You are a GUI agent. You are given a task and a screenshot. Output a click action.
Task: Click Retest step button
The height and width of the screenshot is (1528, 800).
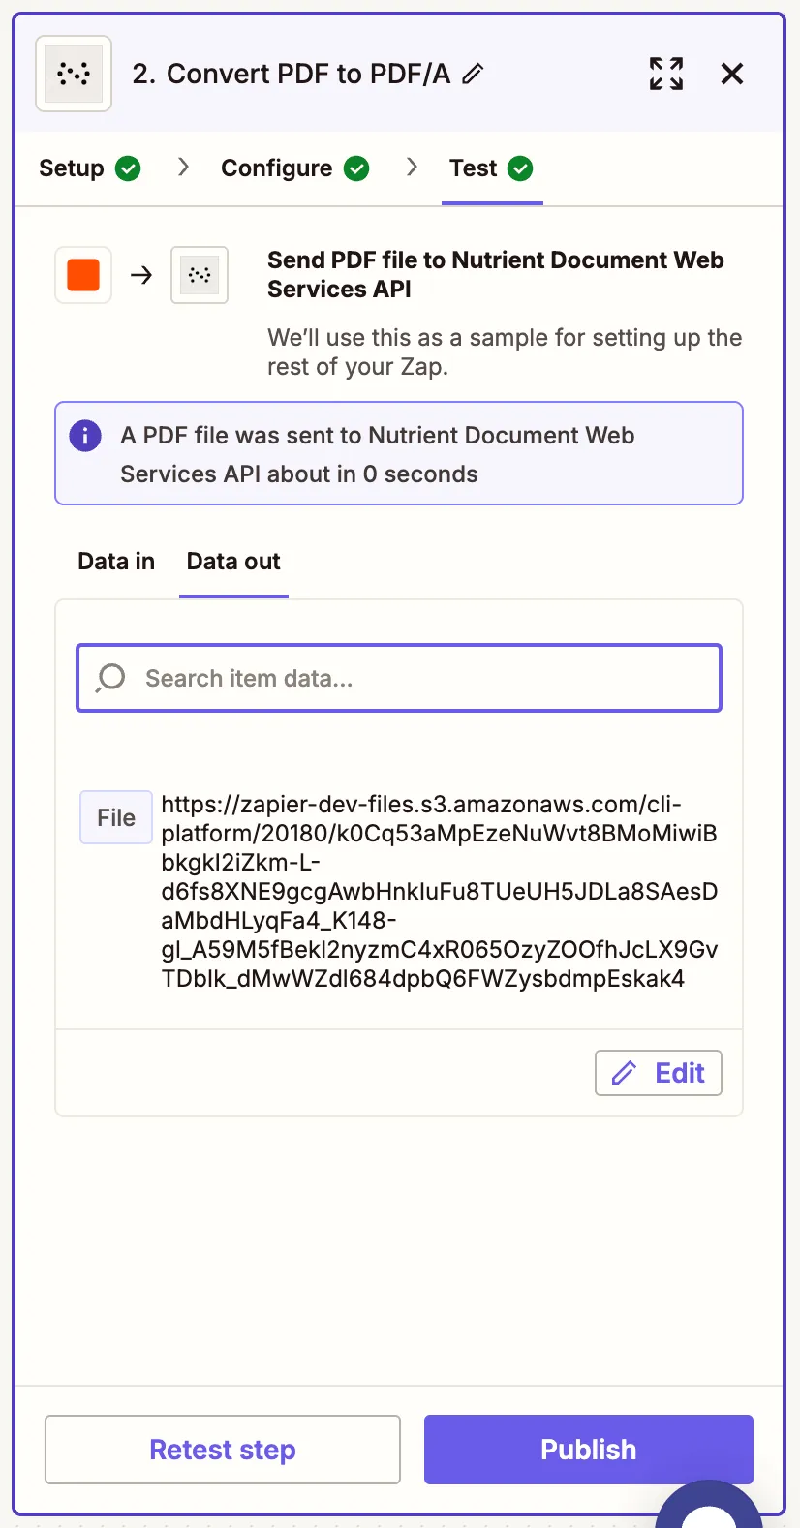coord(223,1450)
